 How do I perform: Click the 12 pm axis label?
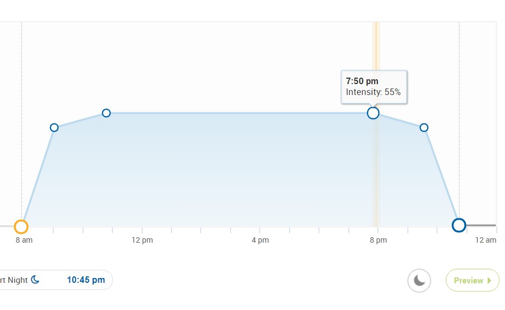click(x=142, y=240)
